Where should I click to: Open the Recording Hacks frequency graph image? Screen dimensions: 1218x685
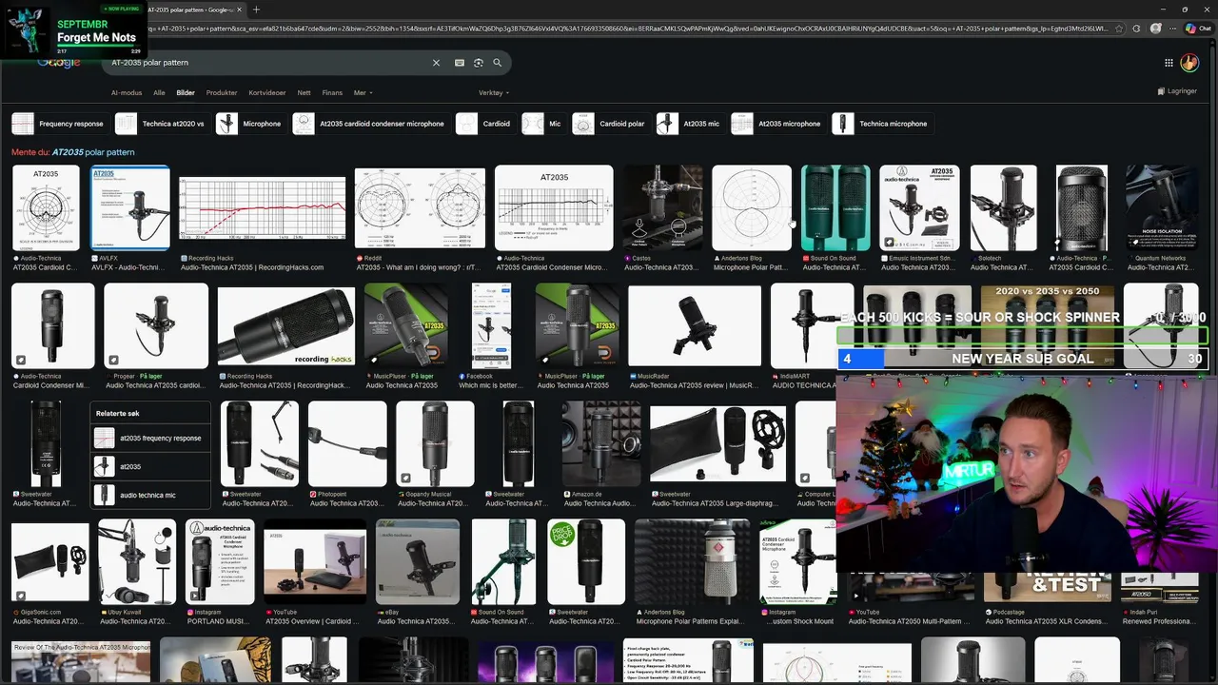263,207
